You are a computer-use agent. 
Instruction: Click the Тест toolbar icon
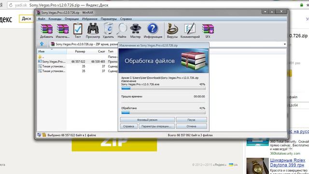click(78, 31)
